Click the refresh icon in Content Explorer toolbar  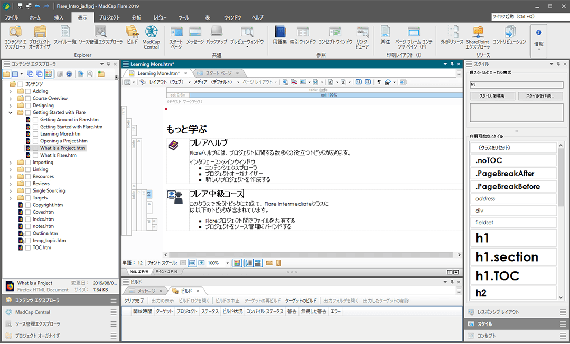[x=69, y=74]
